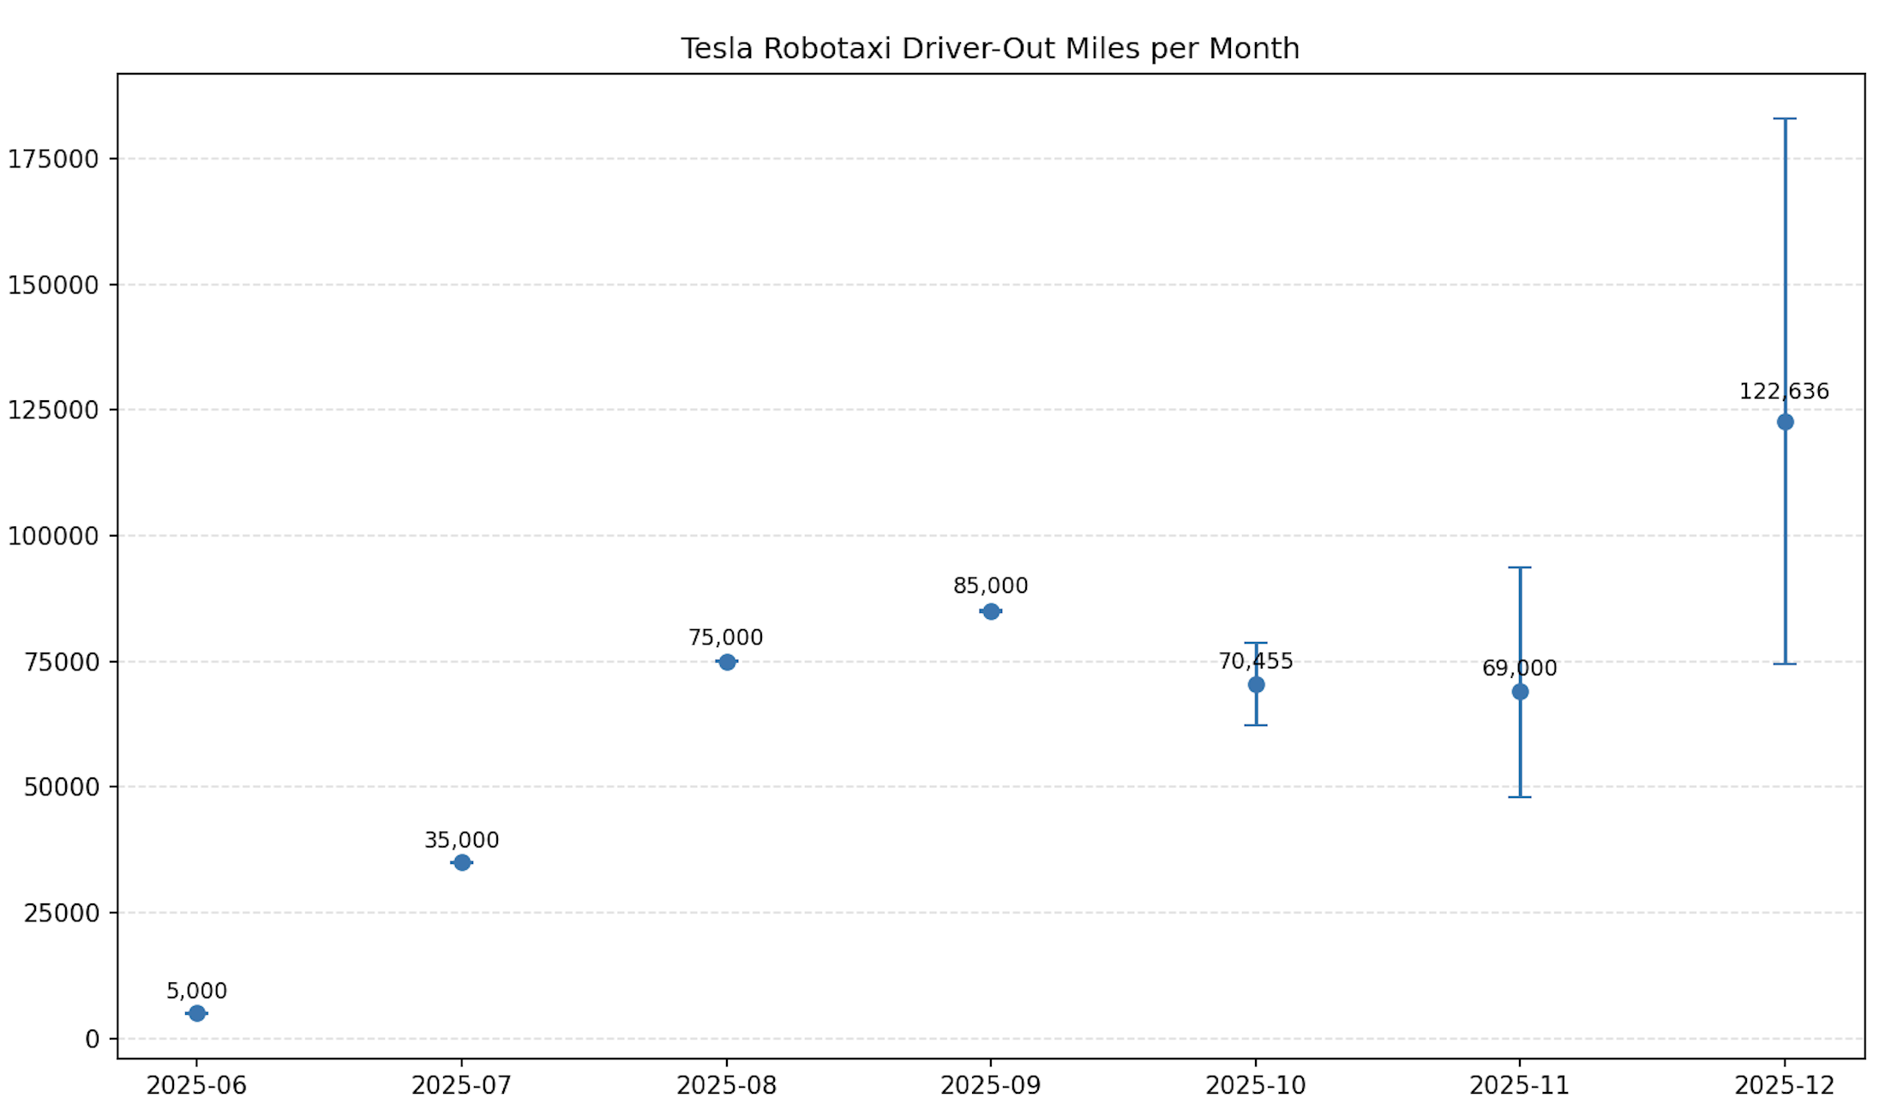
Task: Select the 75,000 point for 2025-08
Action: pyautogui.click(x=726, y=662)
